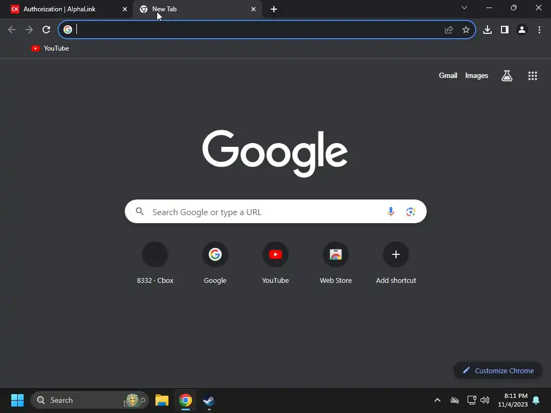Expand the tab search chevron

(x=464, y=8)
